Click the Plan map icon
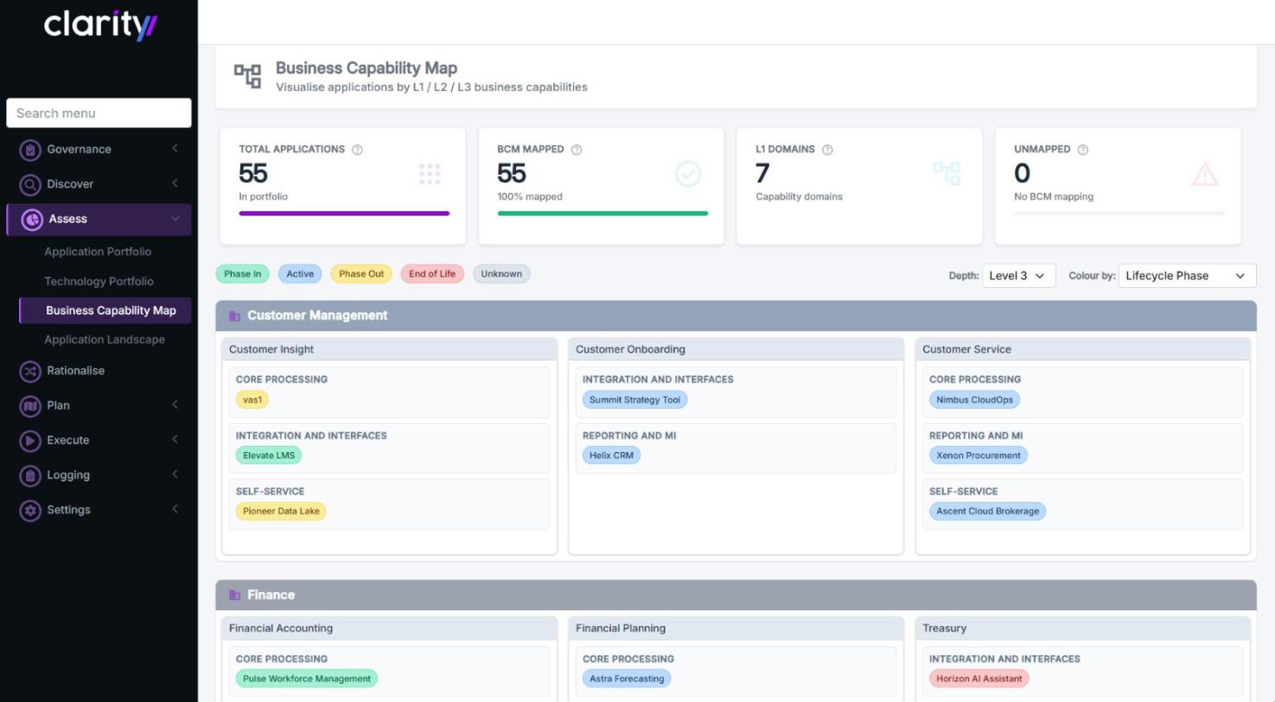1275x702 pixels. point(30,405)
